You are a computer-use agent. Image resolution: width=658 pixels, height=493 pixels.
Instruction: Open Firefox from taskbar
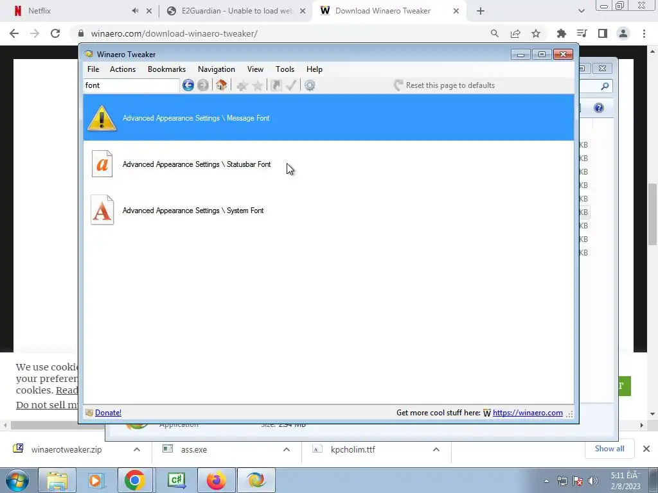(x=217, y=480)
